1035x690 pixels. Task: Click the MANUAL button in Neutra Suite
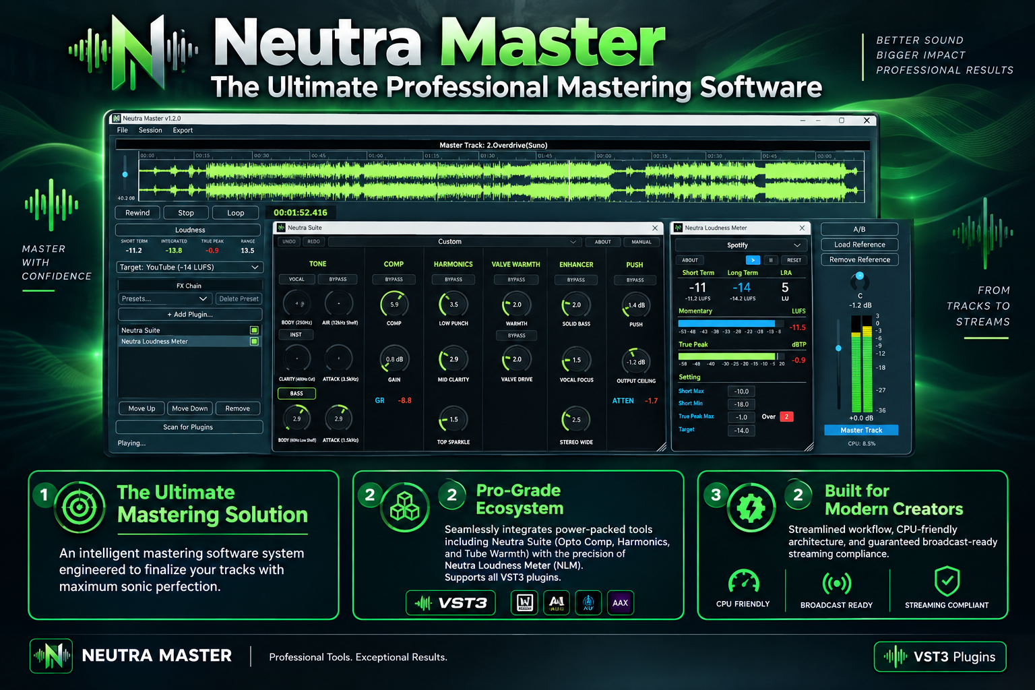pos(641,242)
